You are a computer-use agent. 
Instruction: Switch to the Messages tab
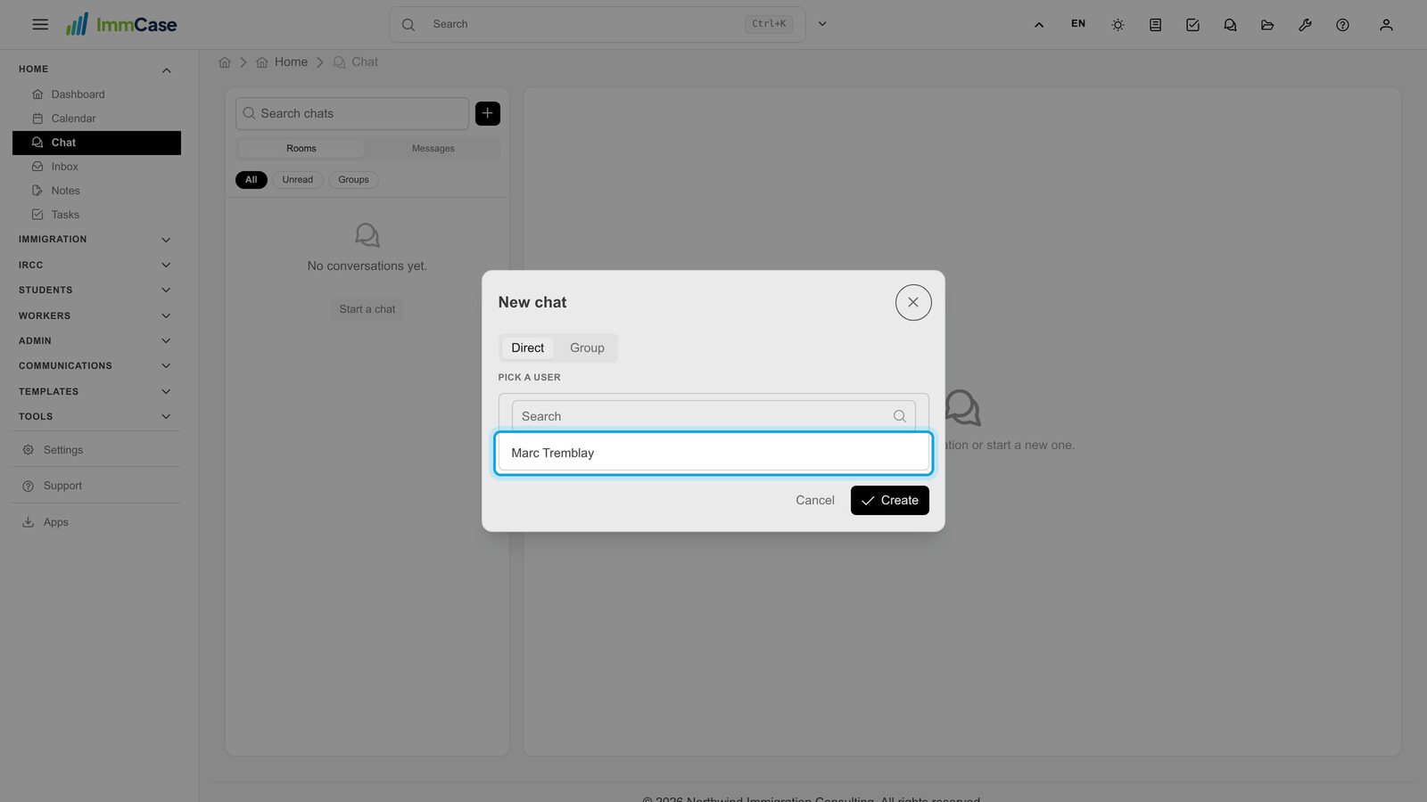pos(433,149)
